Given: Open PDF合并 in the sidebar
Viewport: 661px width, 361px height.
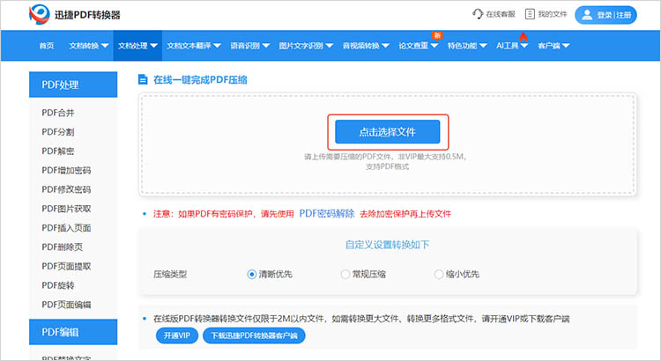Looking at the screenshot, I should point(58,113).
